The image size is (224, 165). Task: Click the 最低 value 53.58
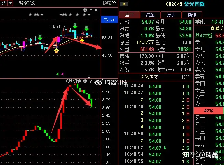pyautogui.click(x=185, y=36)
